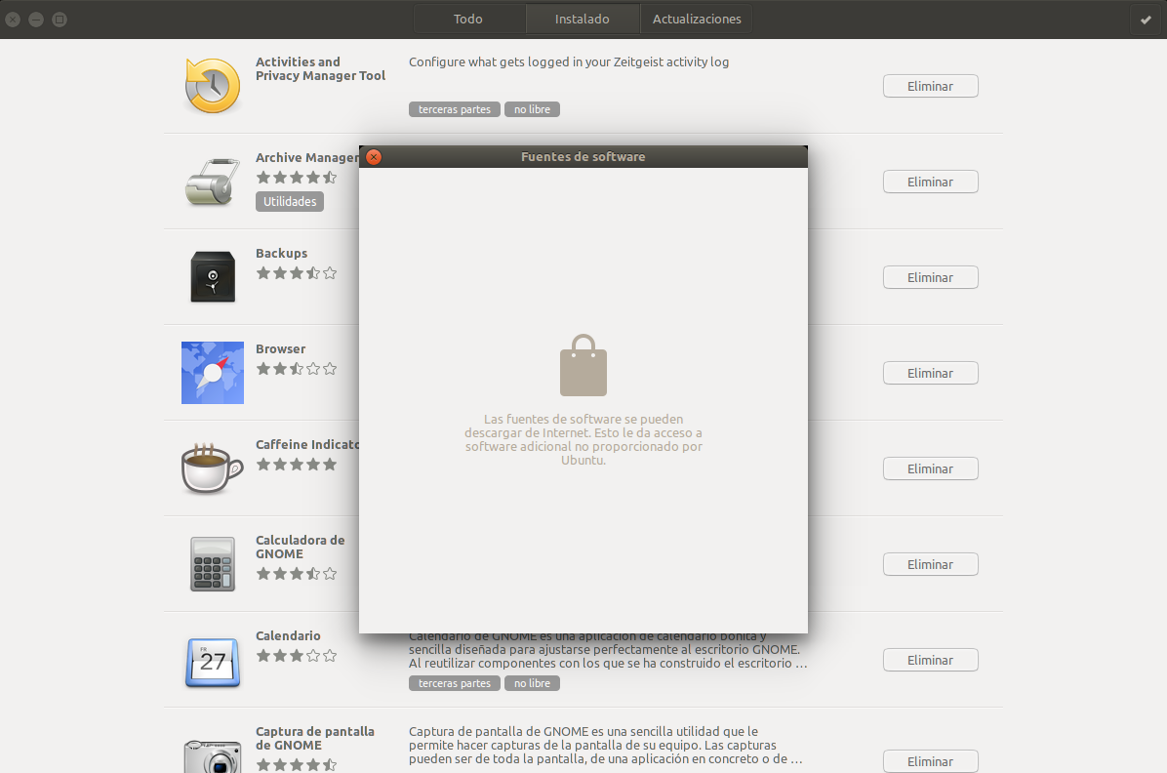This screenshot has height=773, width=1167.
Task: Select the Calculadora de GNOME icon
Action: [x=212, y=564]
